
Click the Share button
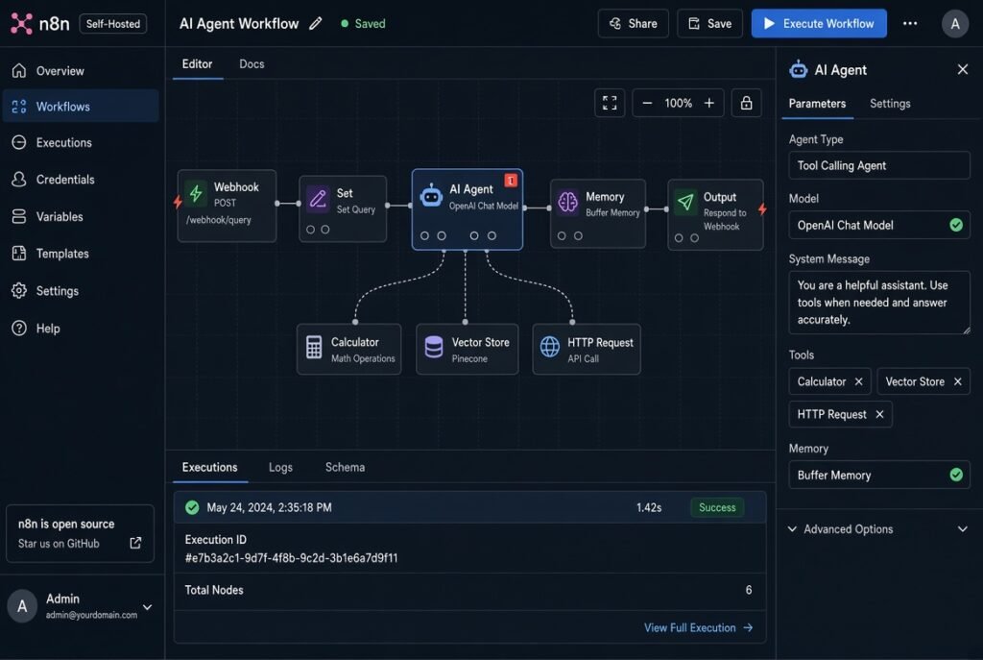[634, 24]
